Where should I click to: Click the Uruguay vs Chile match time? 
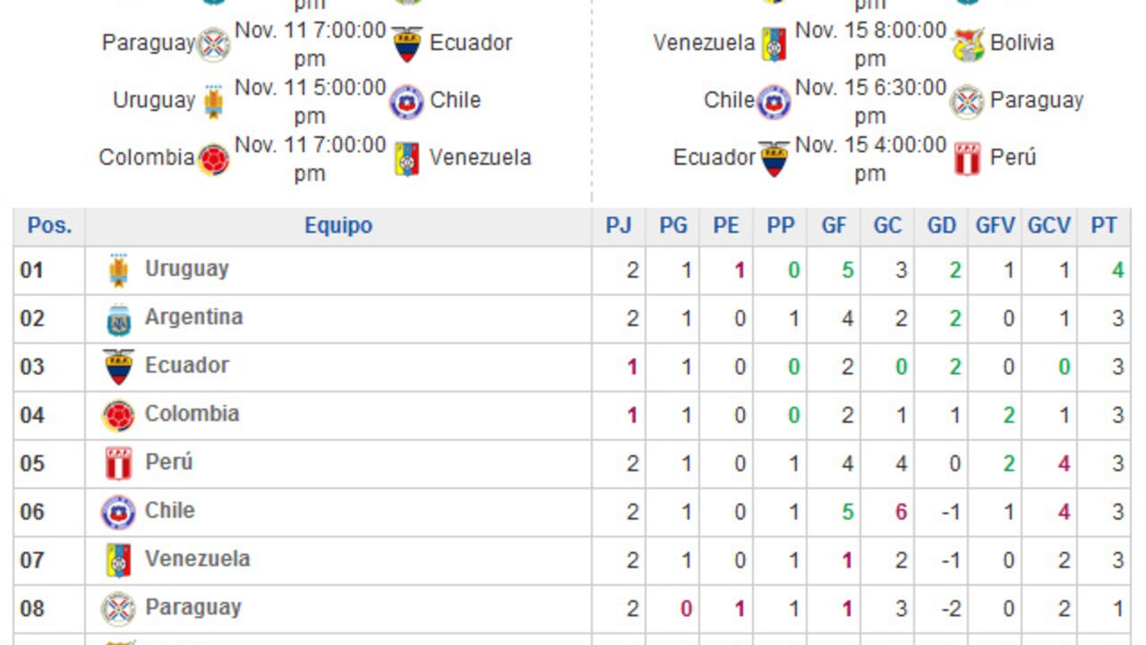click(310, 101)
